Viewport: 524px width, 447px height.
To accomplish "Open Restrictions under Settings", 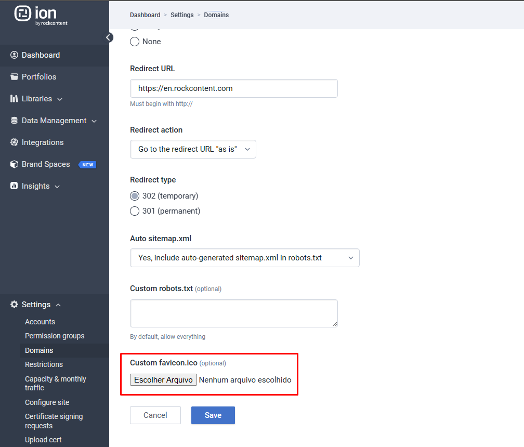I will click(44, 364).
